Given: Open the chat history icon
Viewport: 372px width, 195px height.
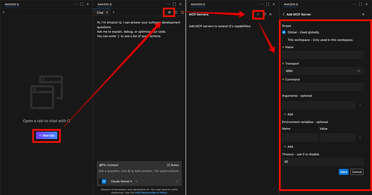Looking at the screenshot, I should (x=176, y=12).
